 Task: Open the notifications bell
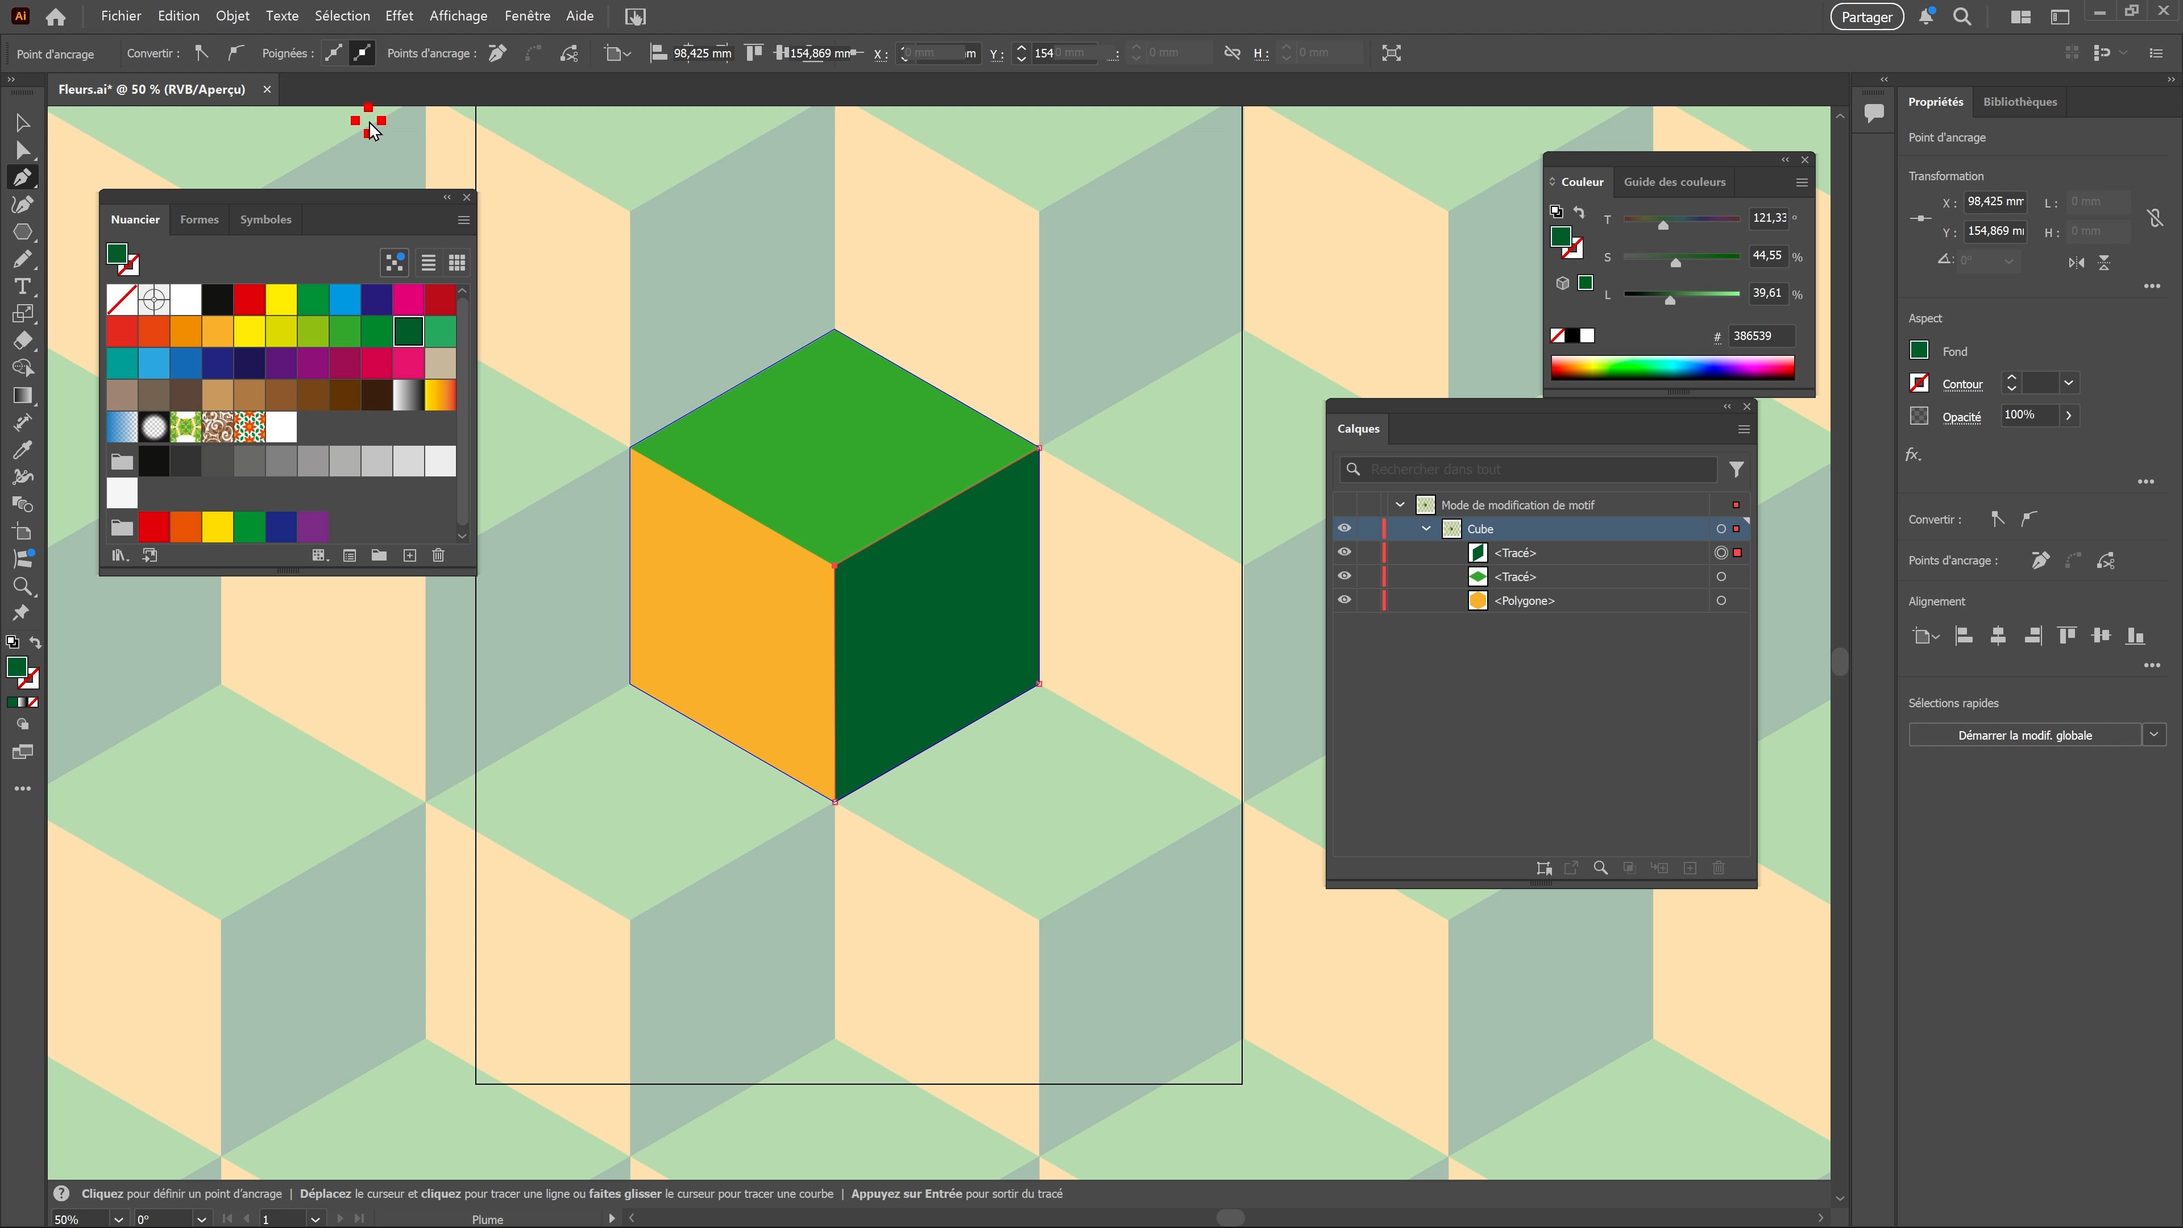coord(1925,16)
